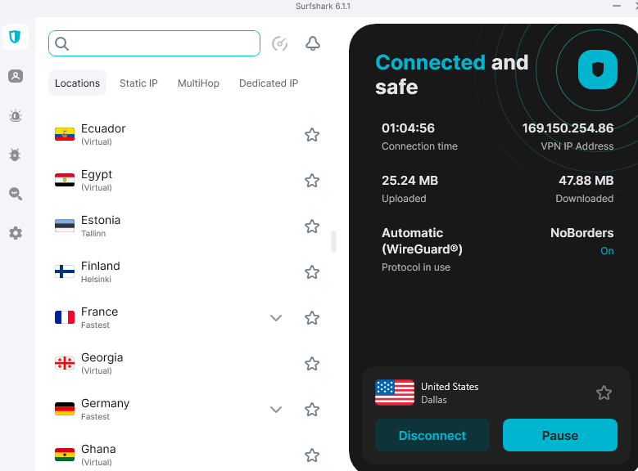Screen dimensions: 638x471
Task: Click the 47.88 MB downloaded value
Action: 586,181
